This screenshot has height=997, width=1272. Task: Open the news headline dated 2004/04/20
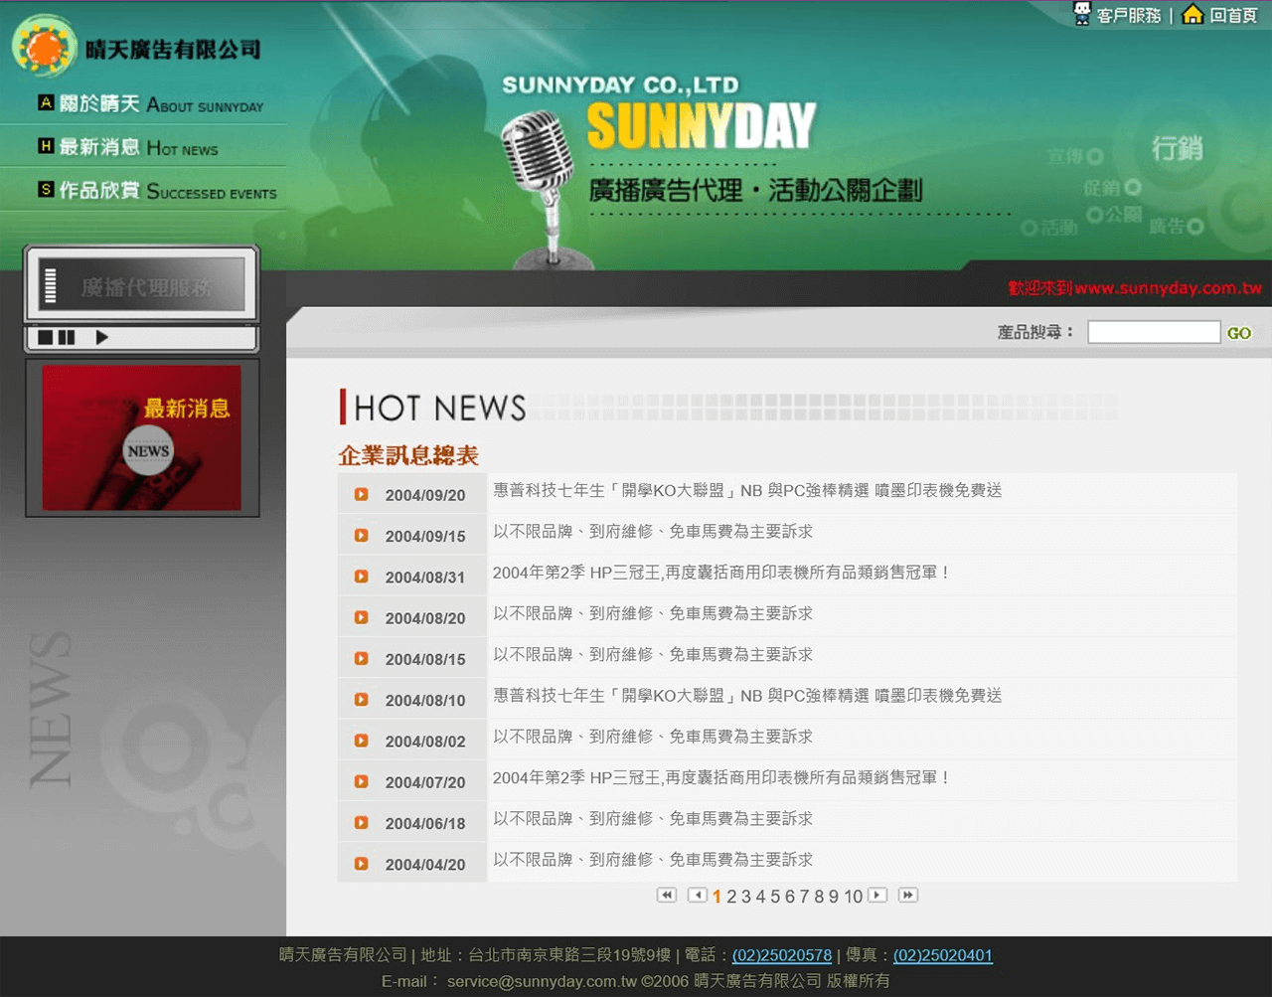click(653, 860)
